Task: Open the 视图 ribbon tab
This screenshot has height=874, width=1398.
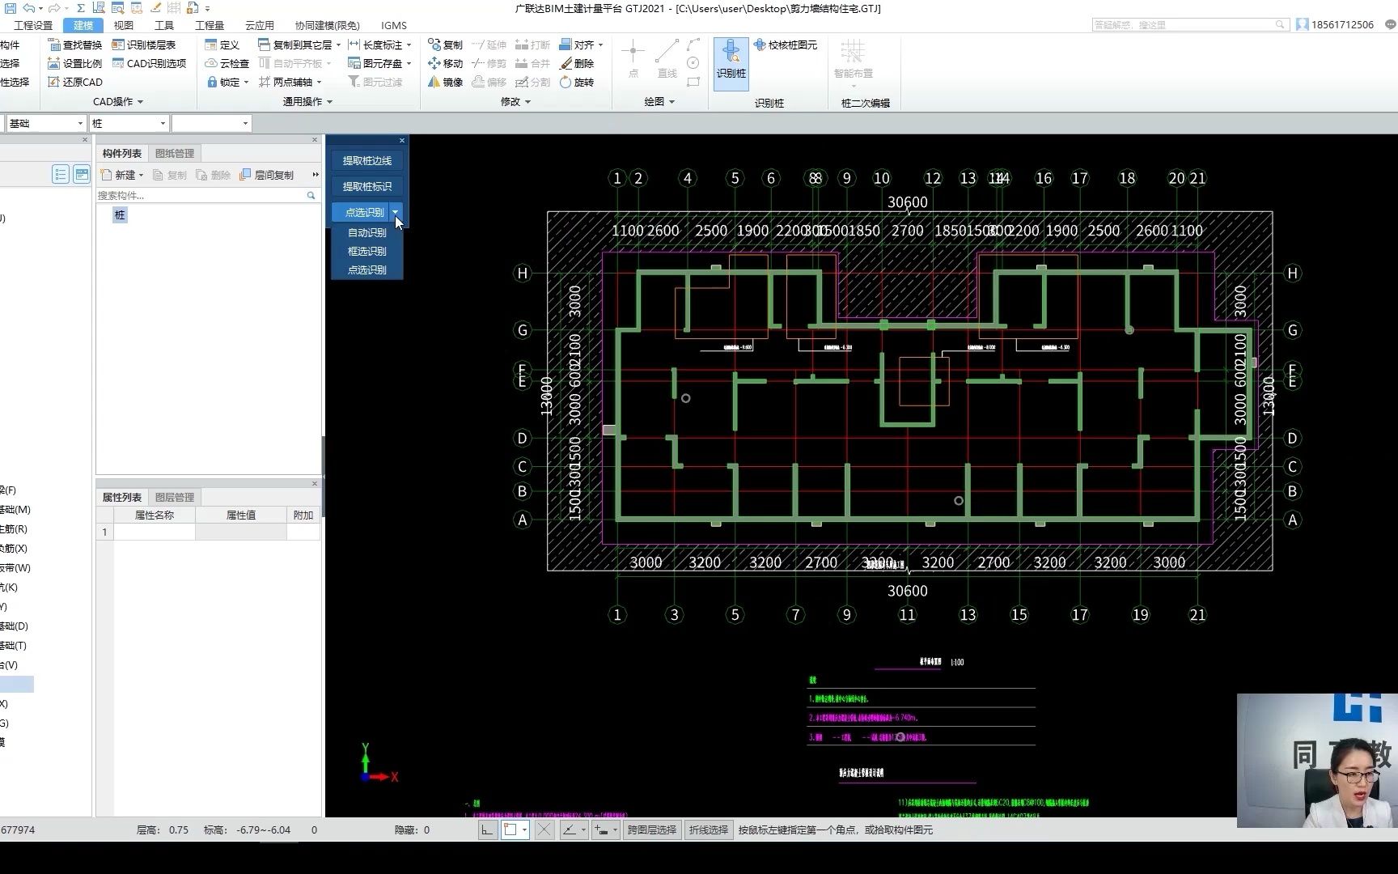Action: pyautogui.click(x=124, y=26)
